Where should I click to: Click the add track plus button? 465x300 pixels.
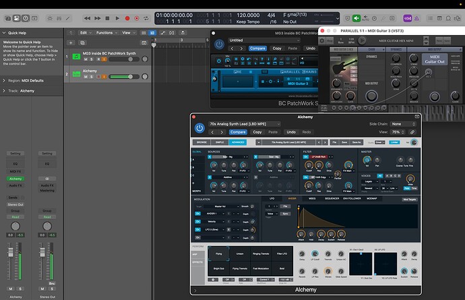pos(71,42)
